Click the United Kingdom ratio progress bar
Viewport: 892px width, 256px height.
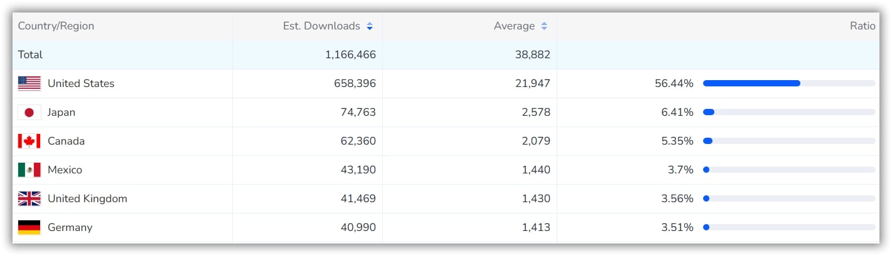(789, 198)
